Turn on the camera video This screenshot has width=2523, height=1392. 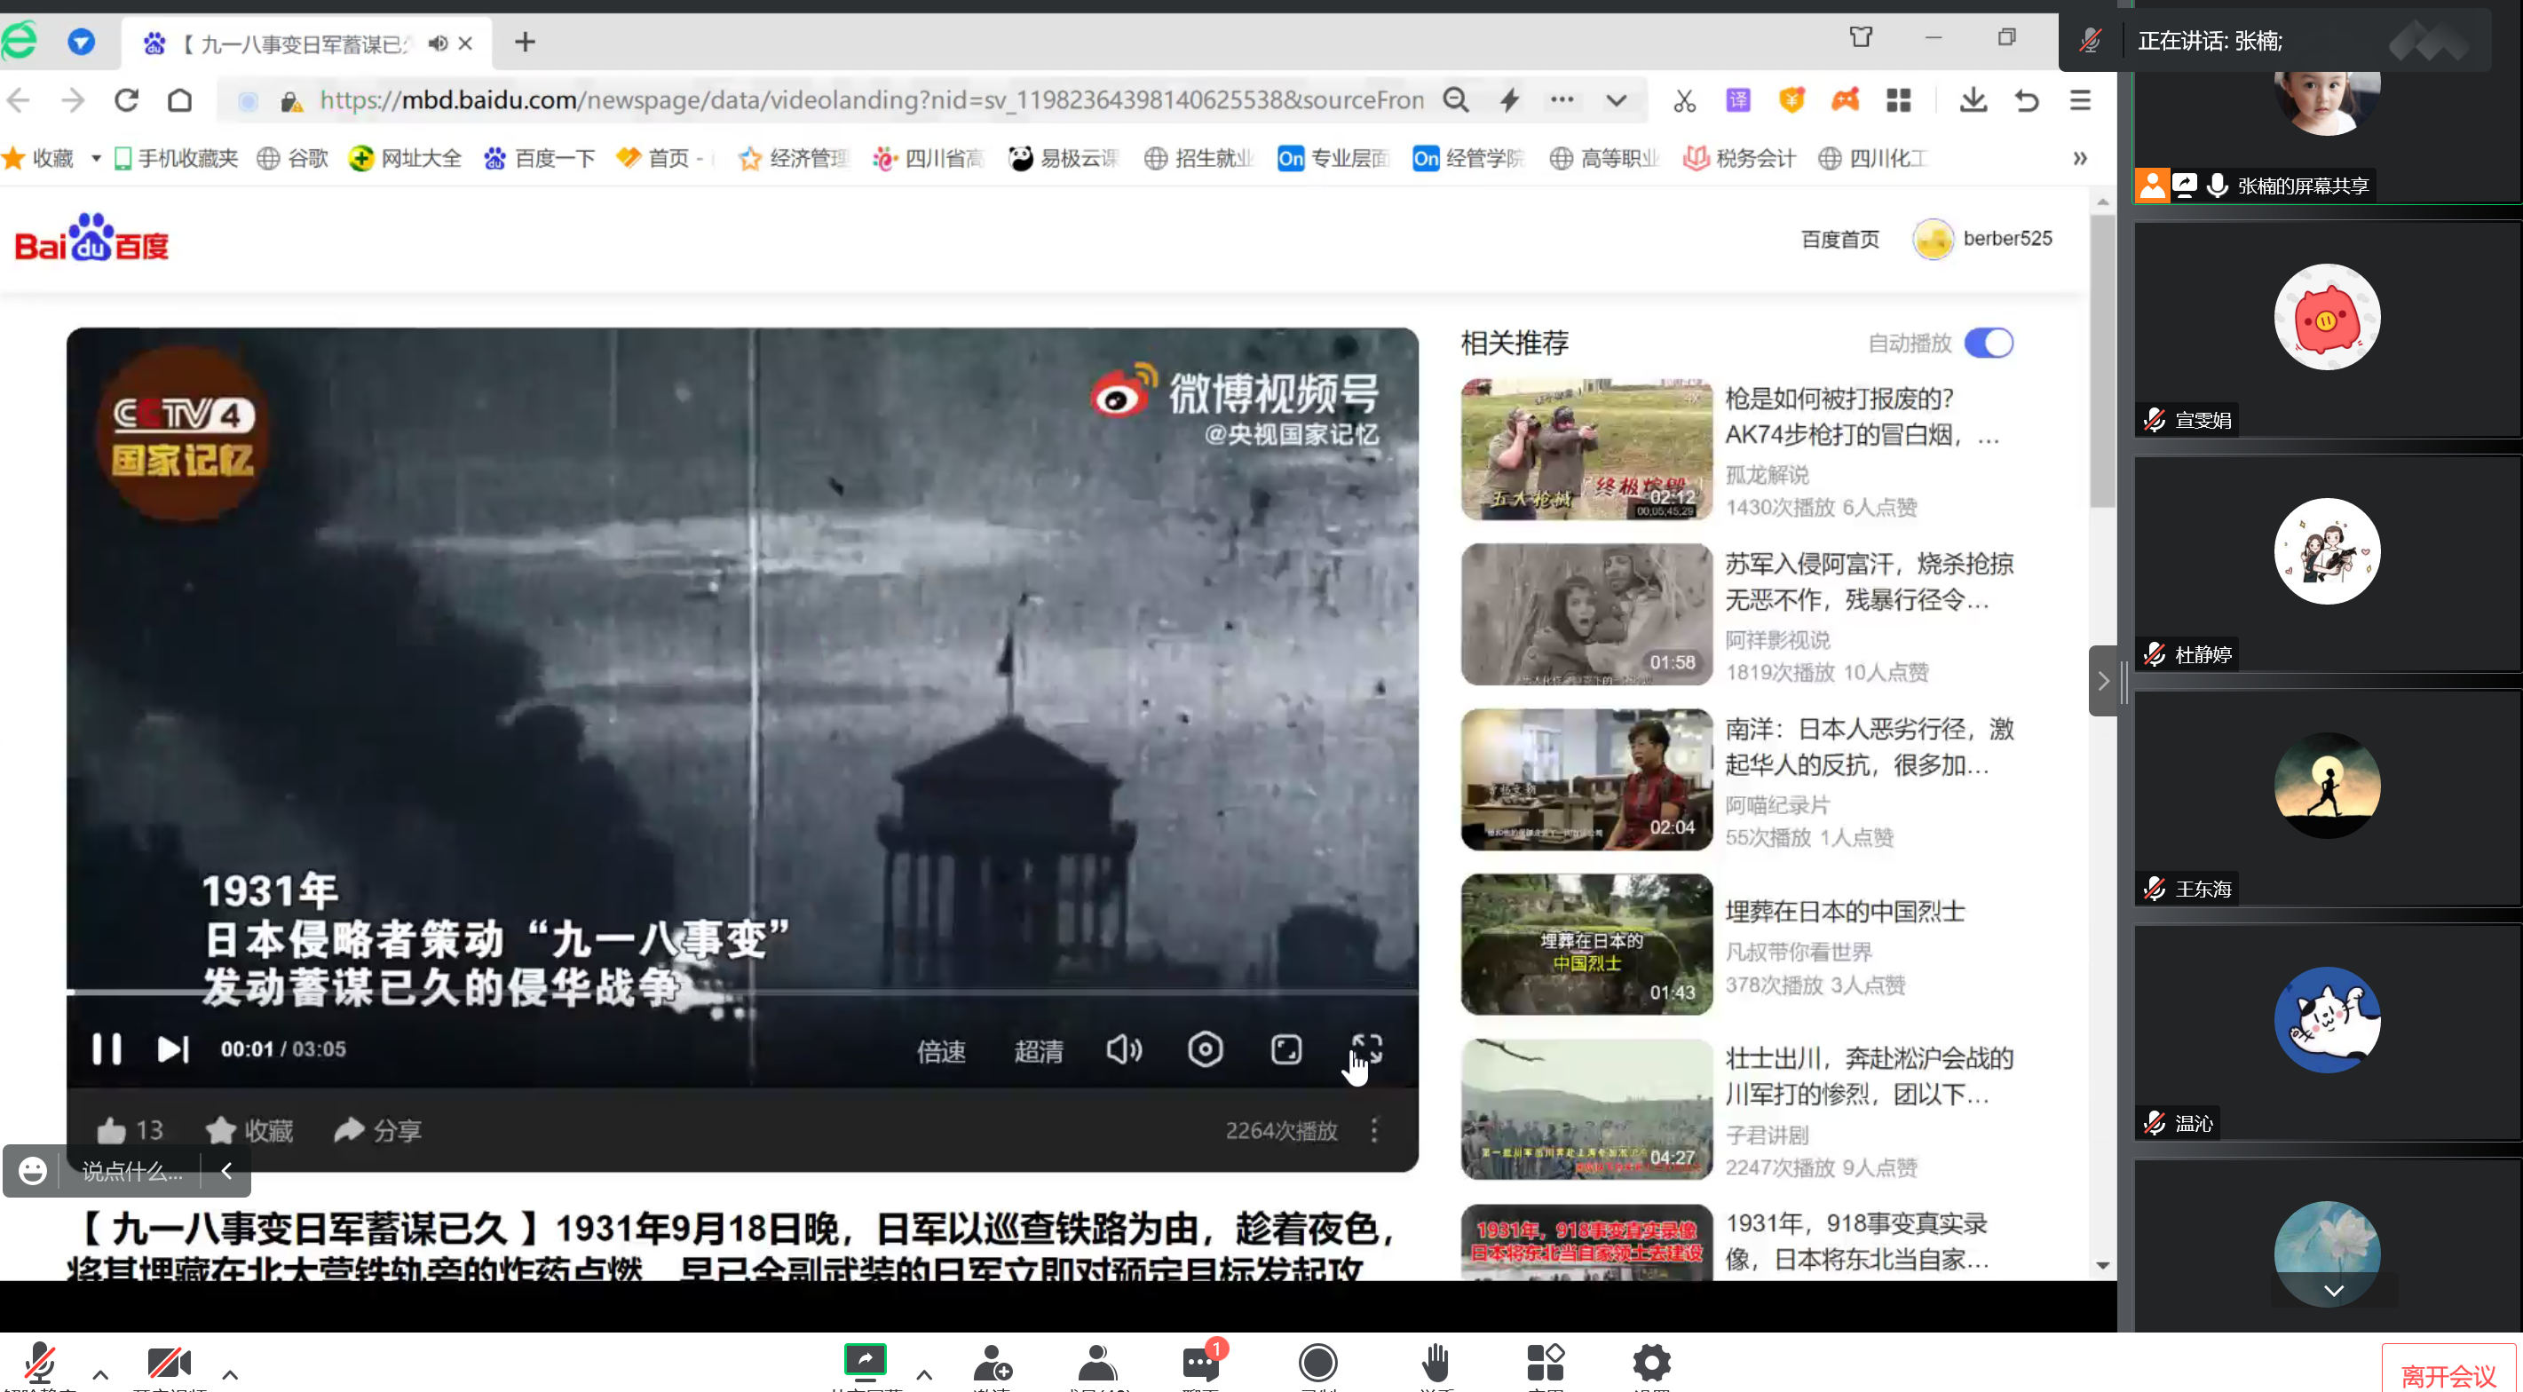click(x=169, y=1362)
